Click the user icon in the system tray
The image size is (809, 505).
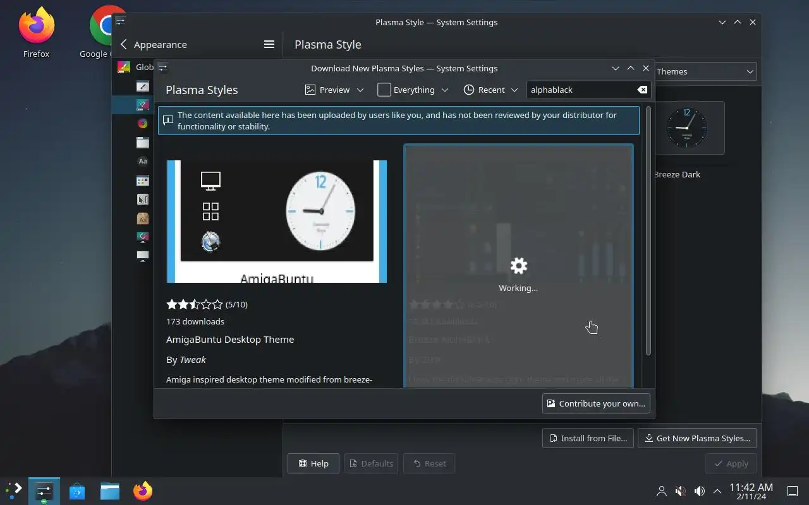click(x=662, y=490)
